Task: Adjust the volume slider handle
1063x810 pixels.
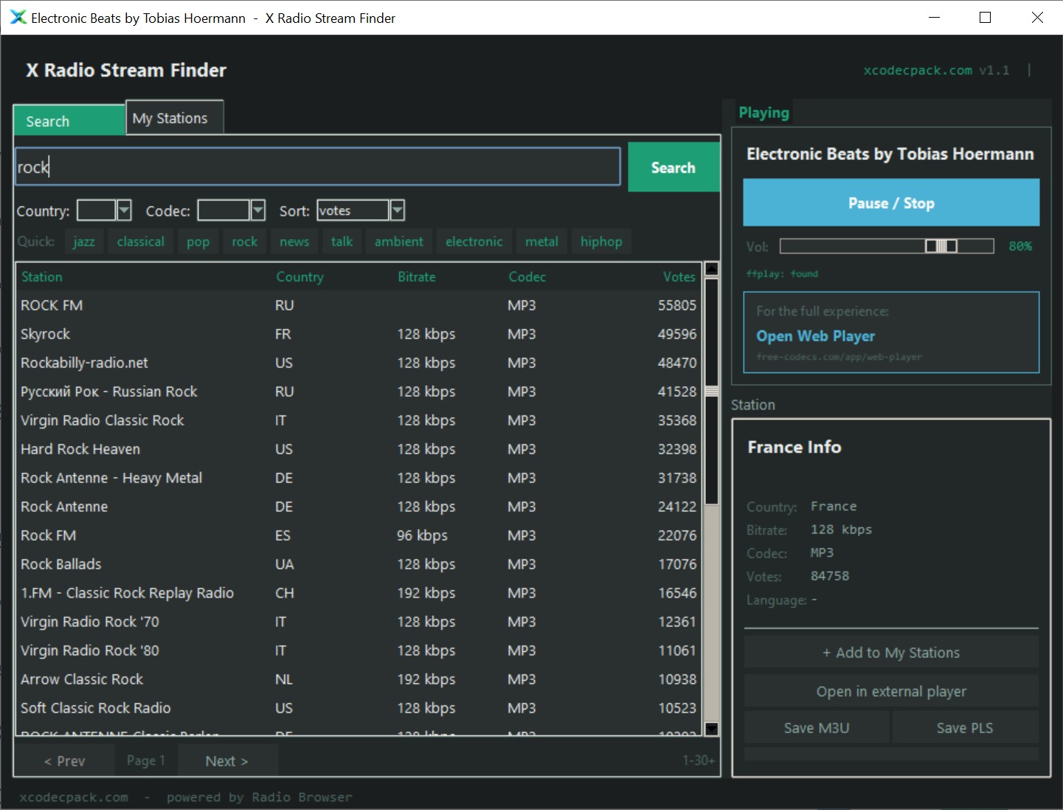Action: point(941,246)
